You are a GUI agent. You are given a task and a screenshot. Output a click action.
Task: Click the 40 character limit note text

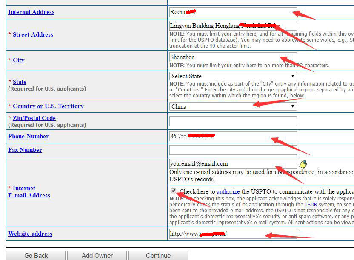click(x=262, y=40)
